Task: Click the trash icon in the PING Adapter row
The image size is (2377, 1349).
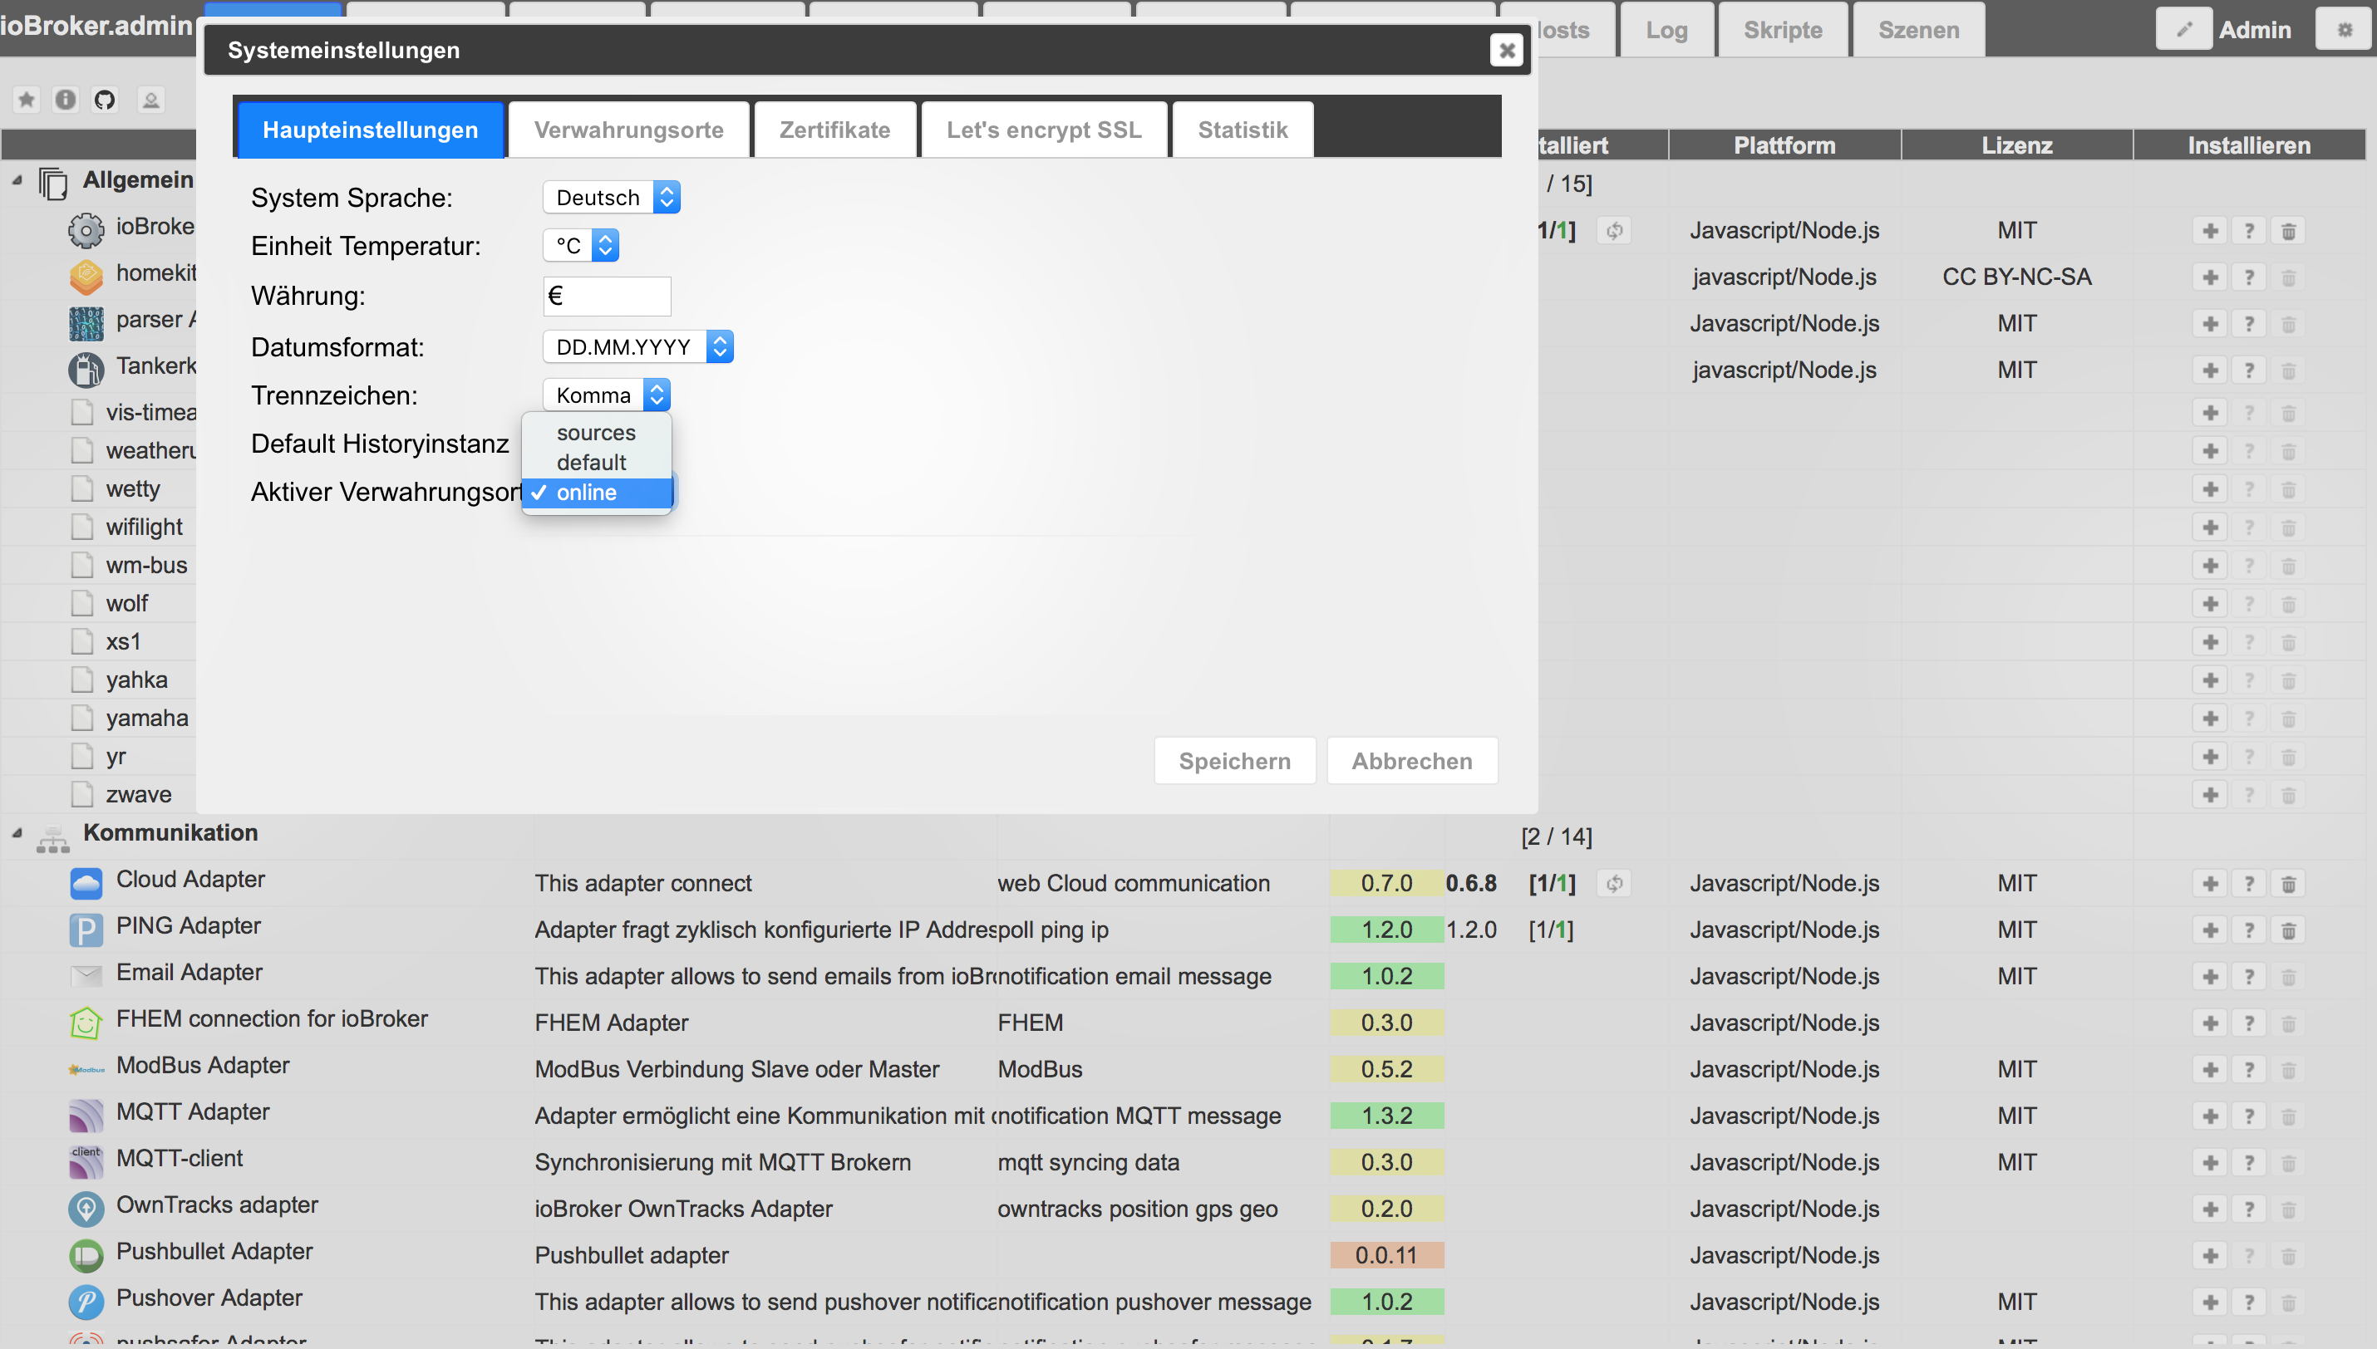Action: tap(2287, 930)
